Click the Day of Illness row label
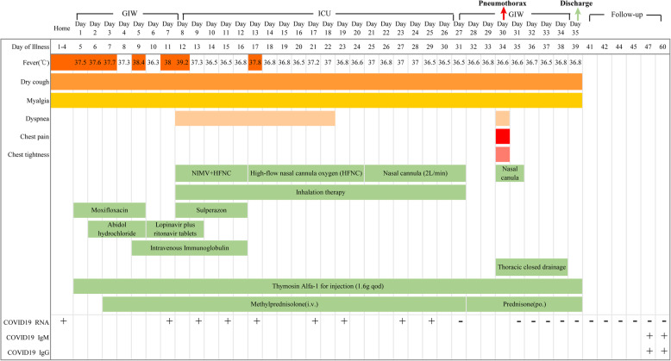 click(30, 47)
